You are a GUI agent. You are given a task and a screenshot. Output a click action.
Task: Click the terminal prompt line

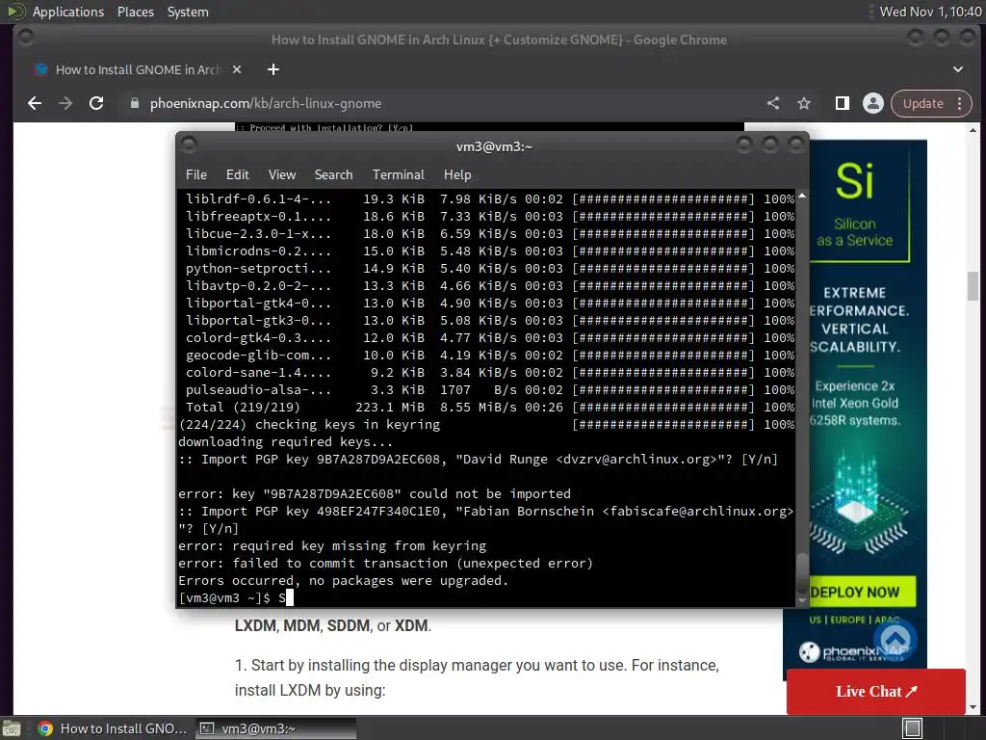[486, 597]
